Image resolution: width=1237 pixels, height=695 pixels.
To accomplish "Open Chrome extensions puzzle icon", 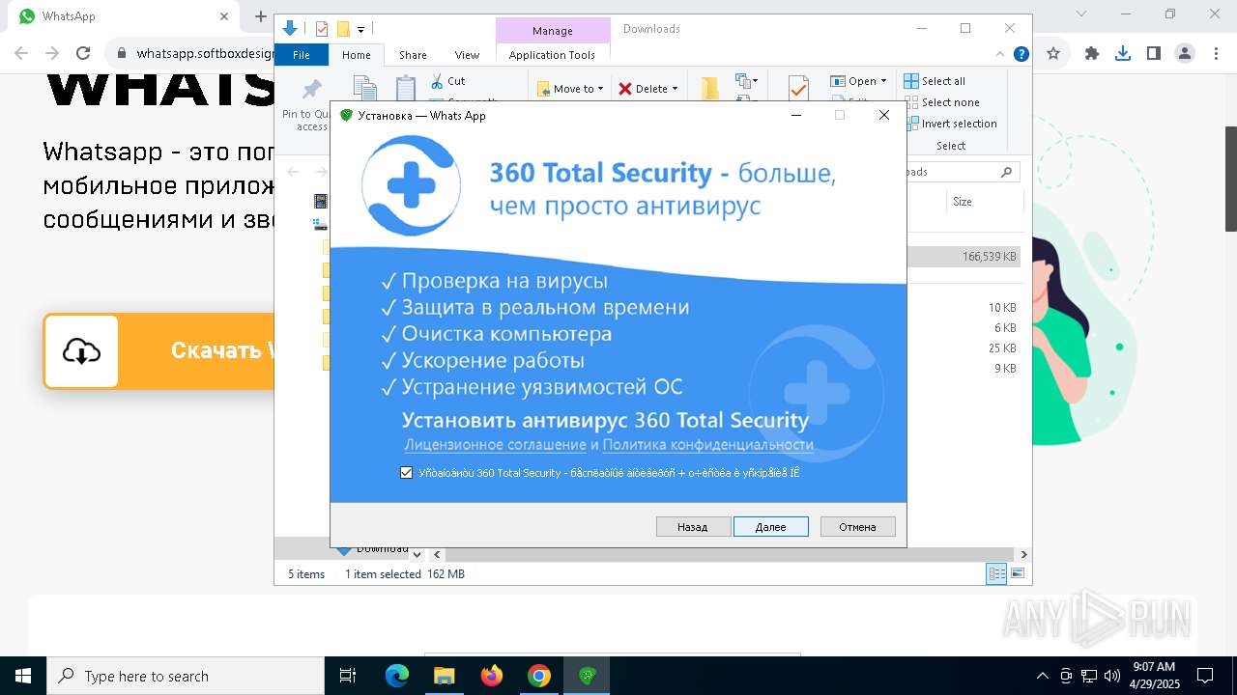I will [1092, 54].
